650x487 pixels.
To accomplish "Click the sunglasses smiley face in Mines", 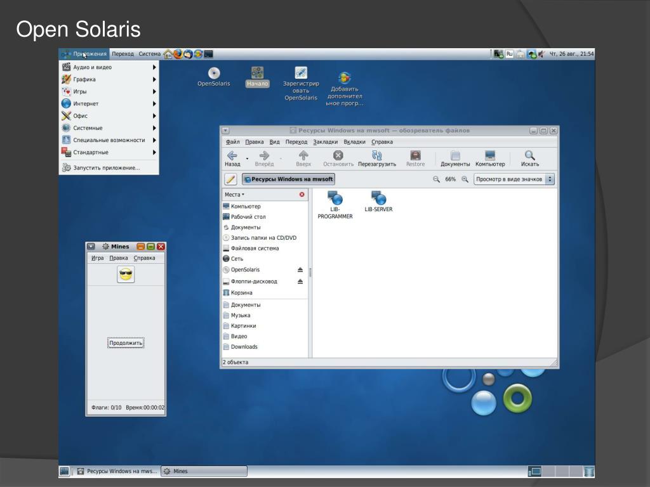I will (x=126, y=274).
